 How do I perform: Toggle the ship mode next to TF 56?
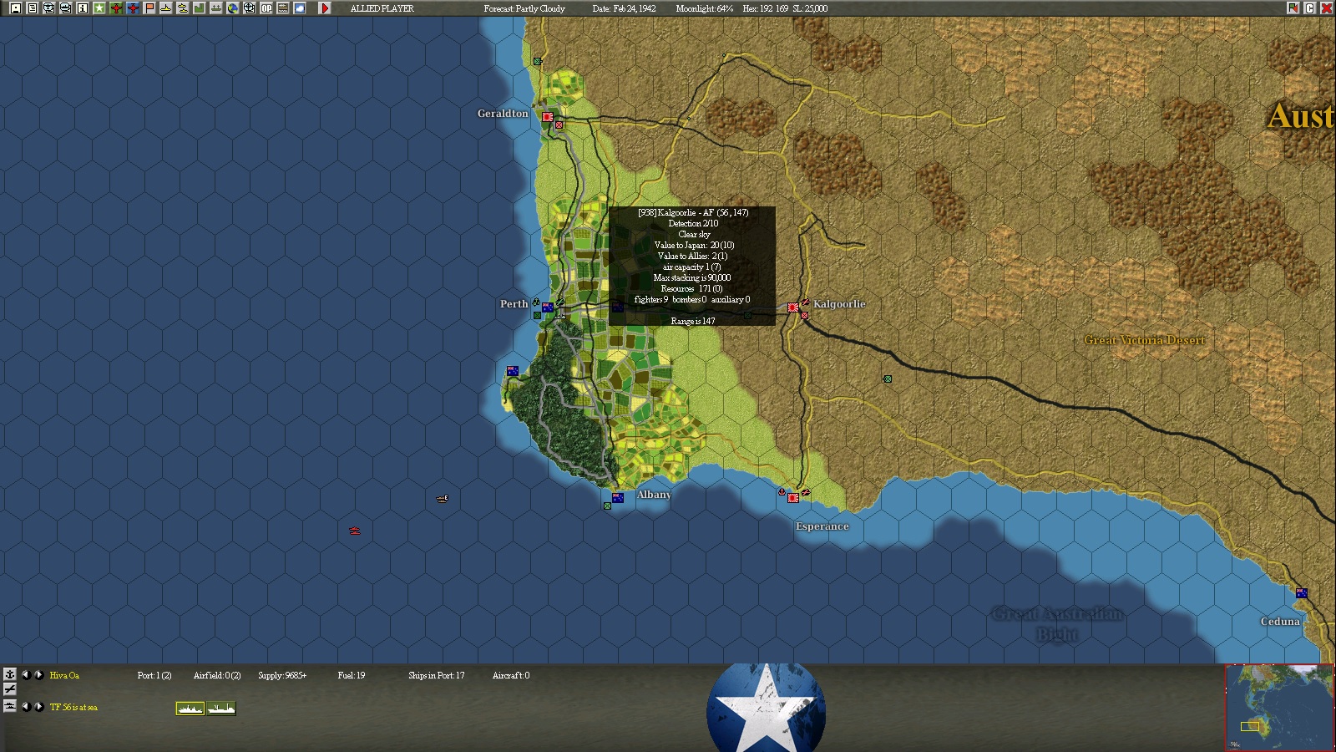click(10, 707)
